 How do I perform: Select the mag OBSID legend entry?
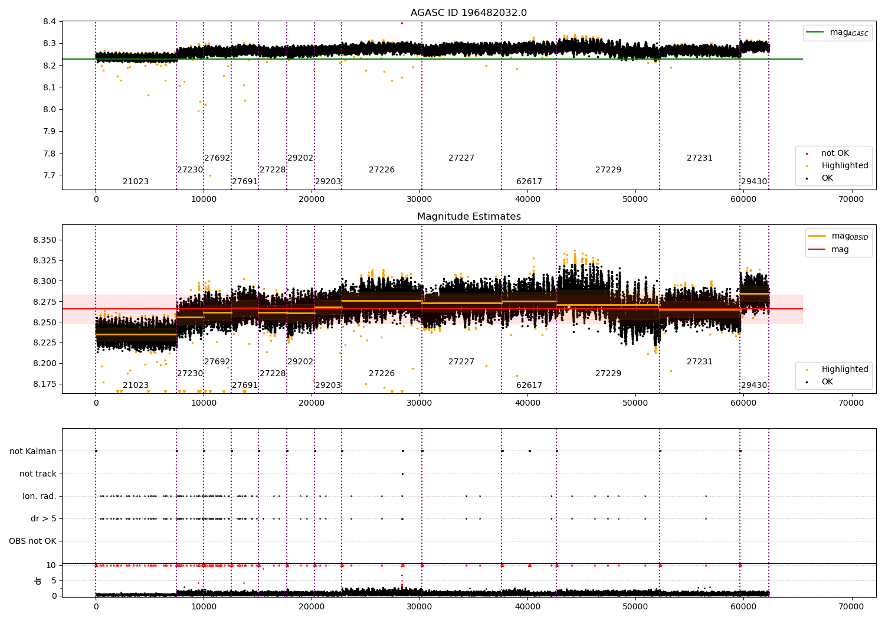(x=837, y=236)
